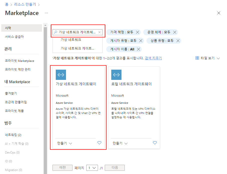Go to 홈 breadcrumb

coord(7,4)
